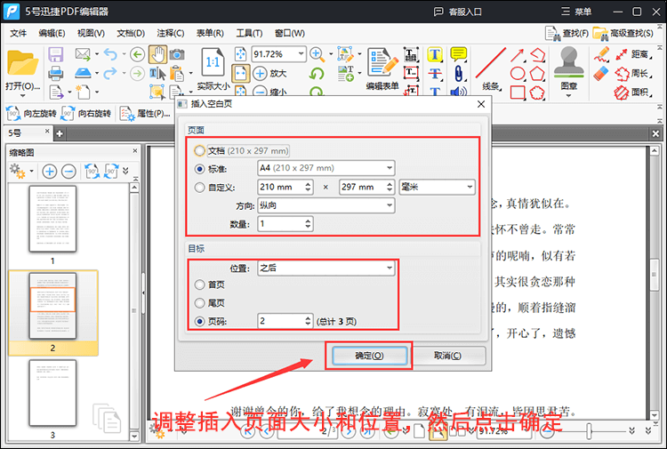This screenshot has height=449, width=667.
Task: Click the page number 2 input field
Action: point(281,321)
